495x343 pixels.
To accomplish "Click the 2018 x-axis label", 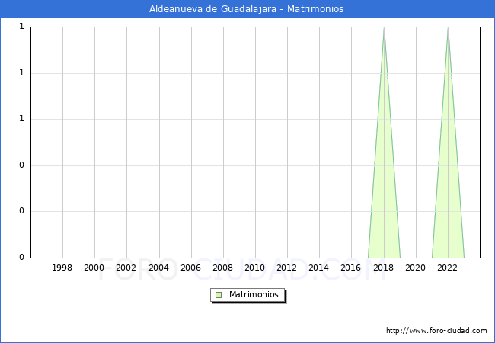I will 384,268.
